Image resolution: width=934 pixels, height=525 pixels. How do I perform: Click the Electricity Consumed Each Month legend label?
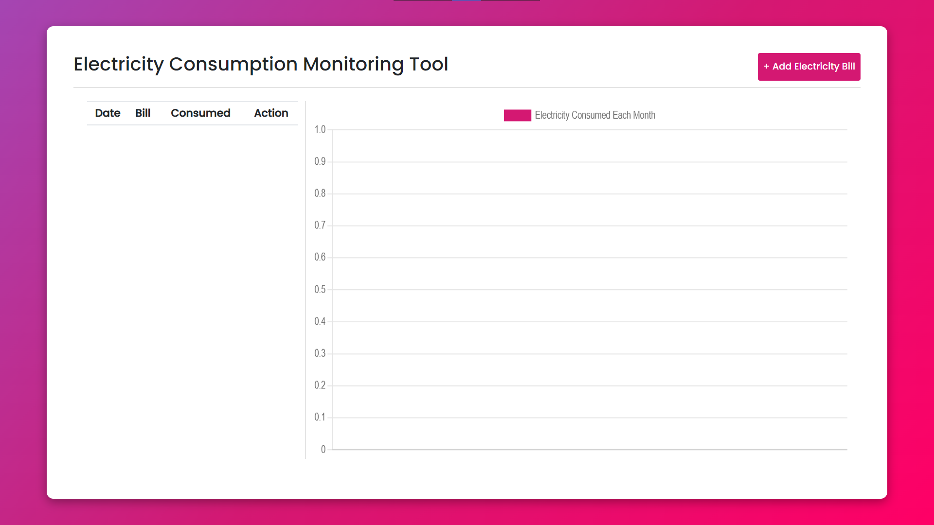(595, 115)
